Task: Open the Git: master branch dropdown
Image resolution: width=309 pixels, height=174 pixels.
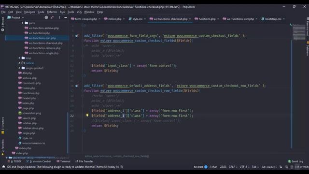Action: [269, 167]
